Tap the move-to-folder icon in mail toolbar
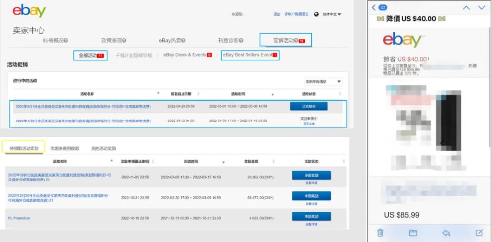 click(x=413, y=233)
